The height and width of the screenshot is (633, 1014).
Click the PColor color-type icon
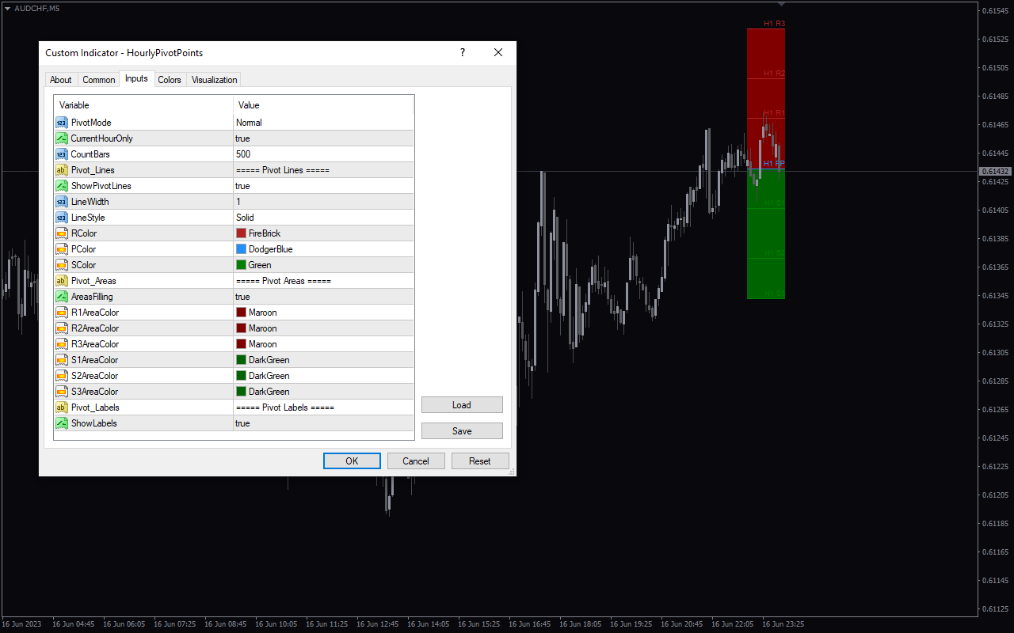pos(61,249)
